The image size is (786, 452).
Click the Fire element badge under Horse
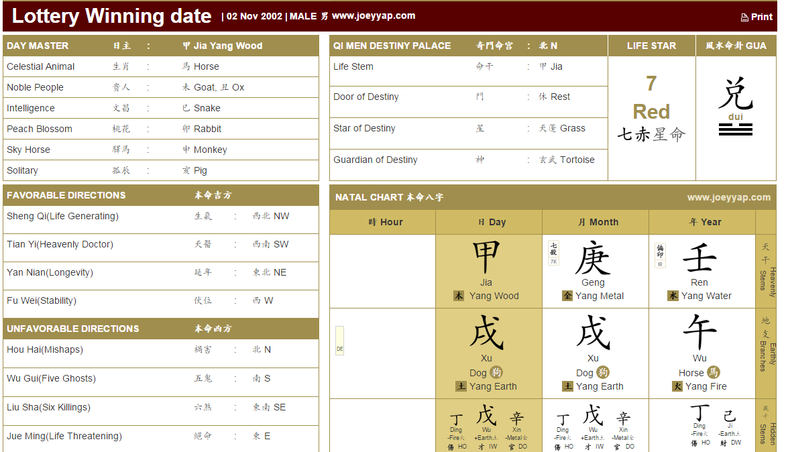[677, 386]
